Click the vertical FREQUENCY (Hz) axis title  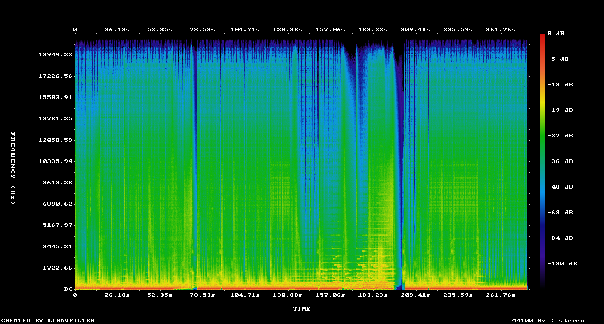pyautogui.click(x=13, y=168)
